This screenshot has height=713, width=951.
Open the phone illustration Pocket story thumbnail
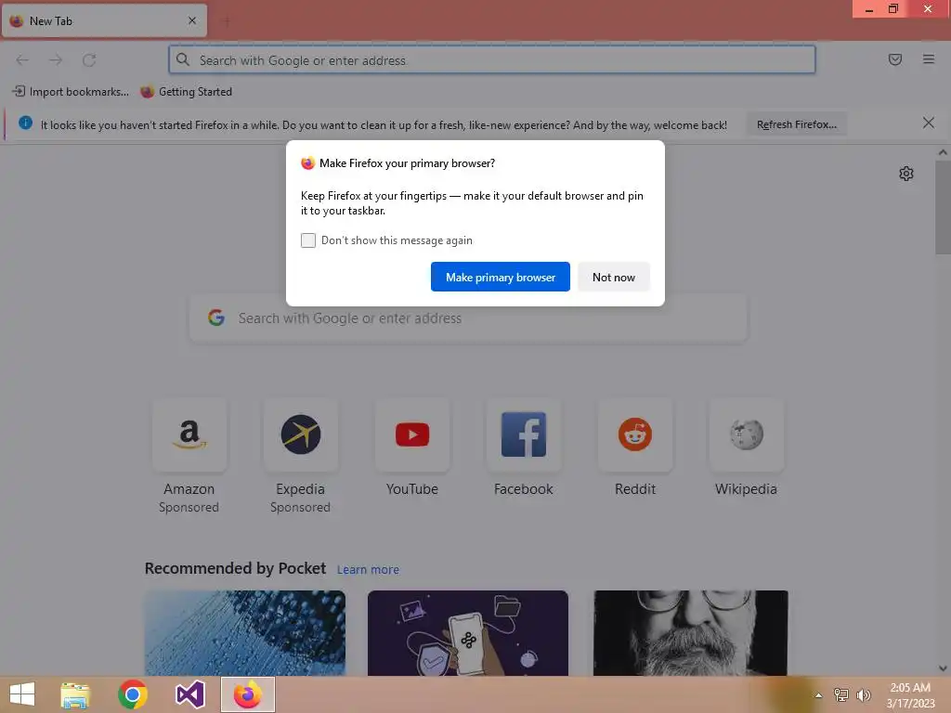[468, 633]
